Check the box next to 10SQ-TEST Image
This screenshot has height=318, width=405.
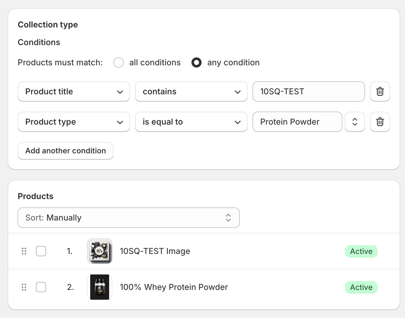[x=41, y=251]
